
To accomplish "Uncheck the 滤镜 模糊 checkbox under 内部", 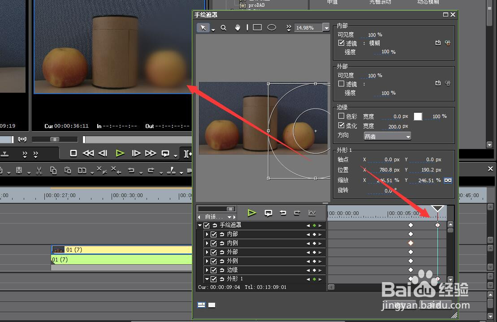I will [341, 43].
